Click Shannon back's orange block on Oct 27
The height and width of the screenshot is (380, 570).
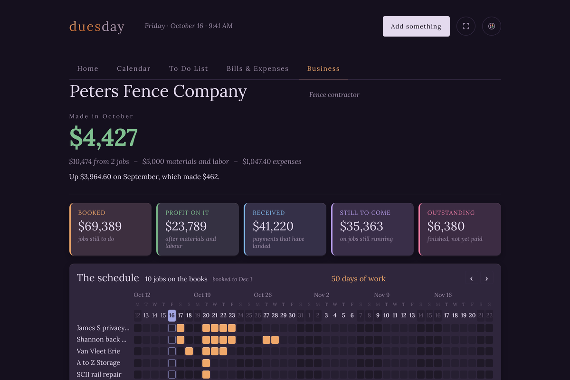266,340
